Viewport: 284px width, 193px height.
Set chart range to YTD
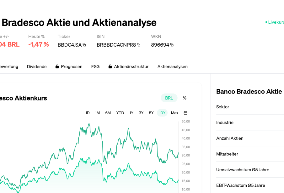[x=120, y=113]
